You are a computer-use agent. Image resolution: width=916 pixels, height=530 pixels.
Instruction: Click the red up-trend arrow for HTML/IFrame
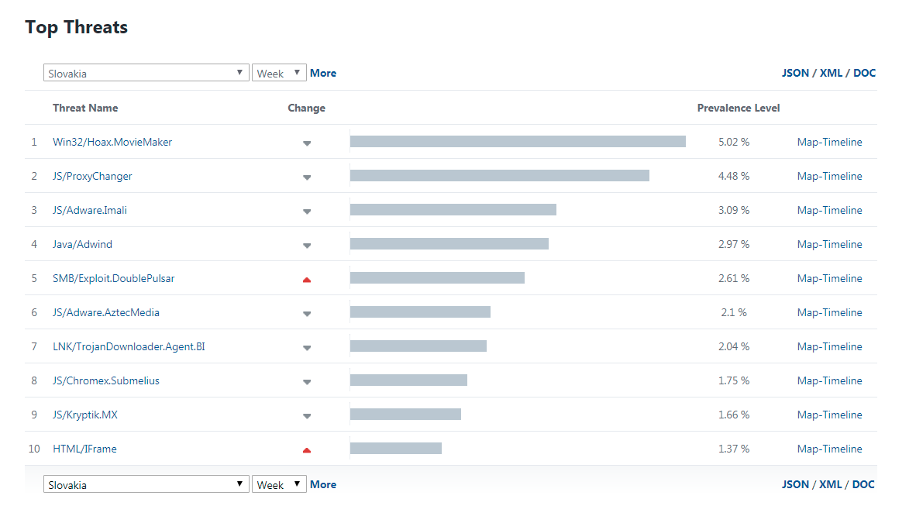pyautogui.click(x=307, y=450)
